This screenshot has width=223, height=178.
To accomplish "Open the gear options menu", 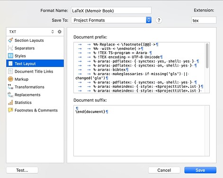I will pyautogui.click(x=60, y=32).
